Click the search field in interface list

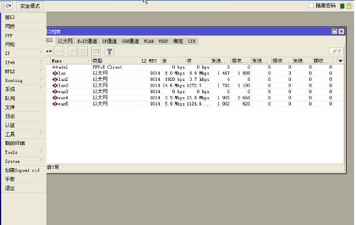(336, 52)
